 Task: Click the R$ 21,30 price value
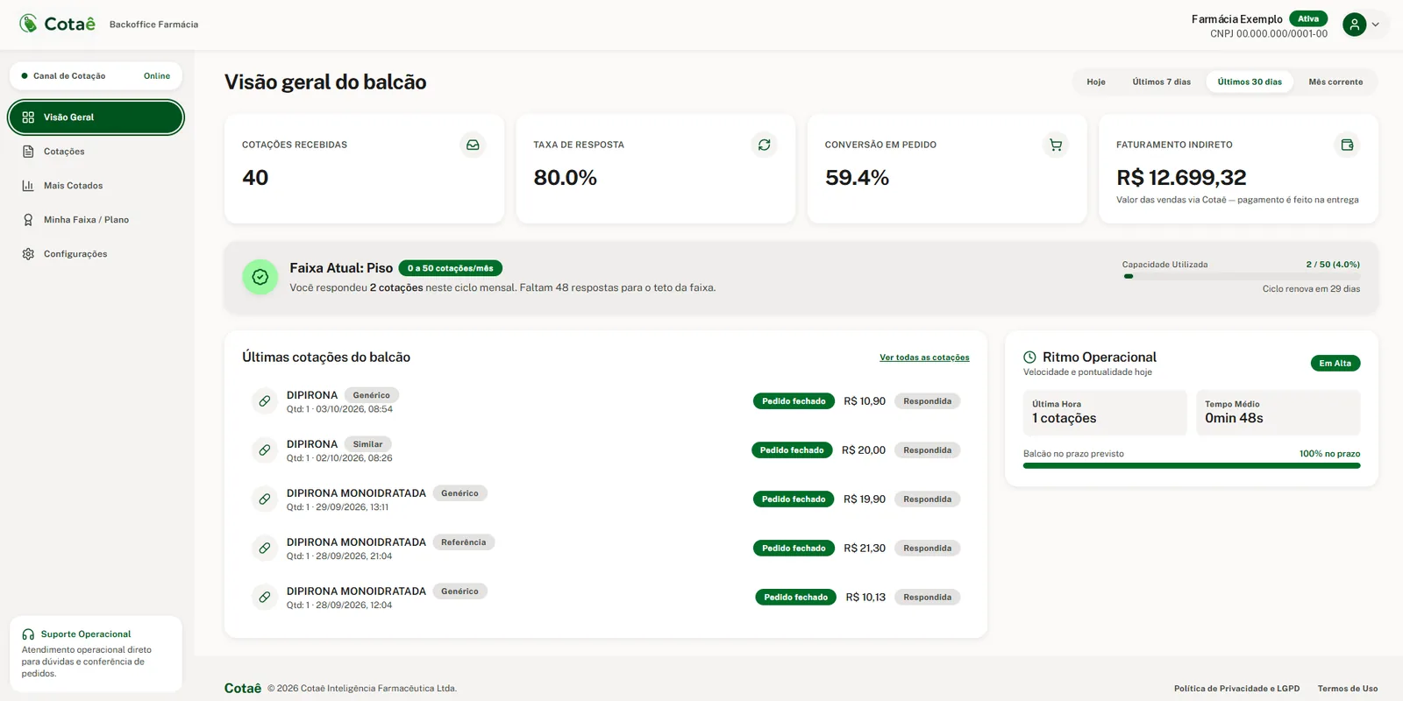[865, 549]
